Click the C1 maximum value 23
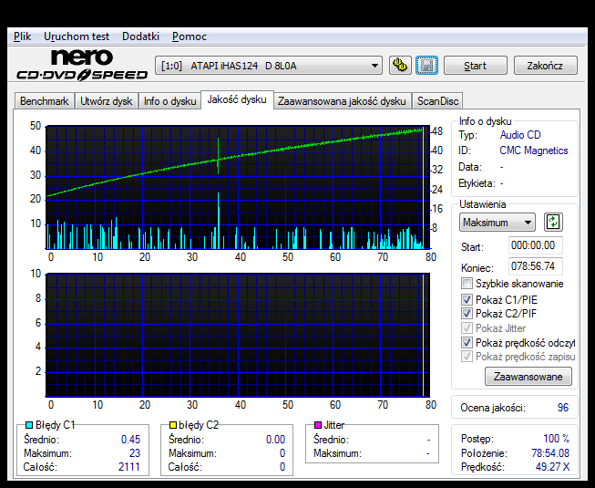The height and width of the screenshot is (488, 595). tap(135, 453)
